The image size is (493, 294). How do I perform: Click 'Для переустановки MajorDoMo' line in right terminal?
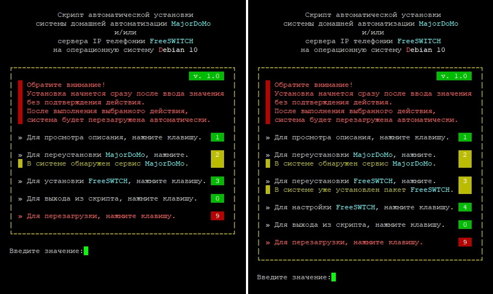point(351,155)
